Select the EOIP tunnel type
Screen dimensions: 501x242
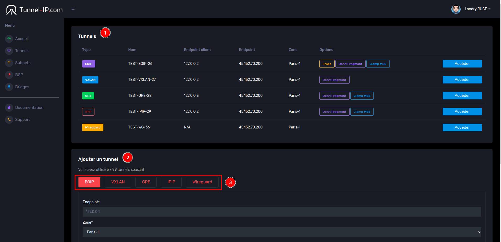pyautogui.click(x=89, y=182)
